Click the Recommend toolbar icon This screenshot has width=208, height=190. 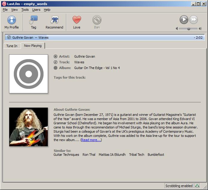pos(54,22)
